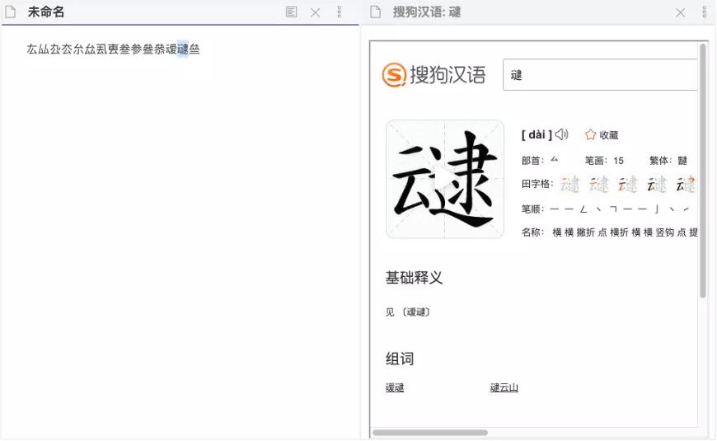Click the third 田字格 stroke thumbnail
Viewport: 717px width, 441px height.
(x=627, y=185)
